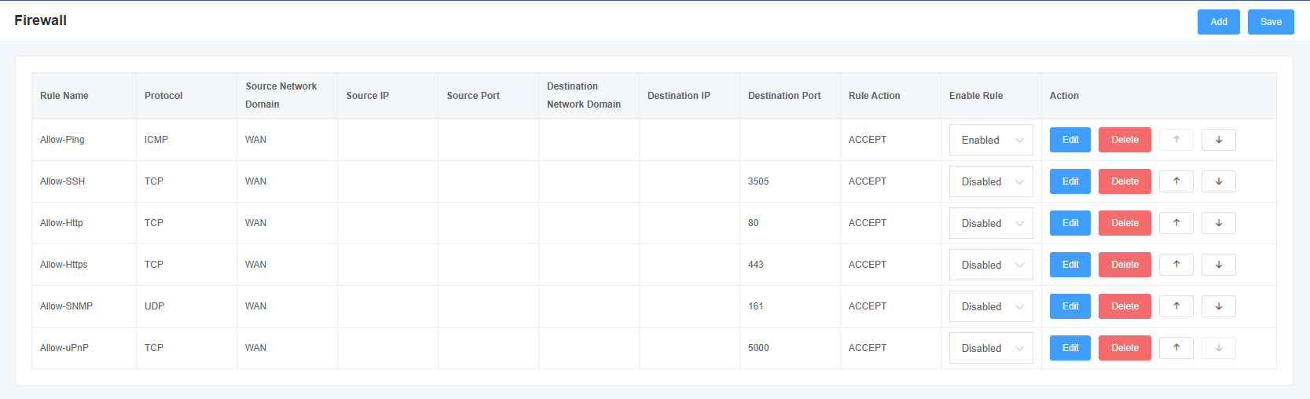
Task: Delete the Allow-Ping rule
Action: 1125,140
